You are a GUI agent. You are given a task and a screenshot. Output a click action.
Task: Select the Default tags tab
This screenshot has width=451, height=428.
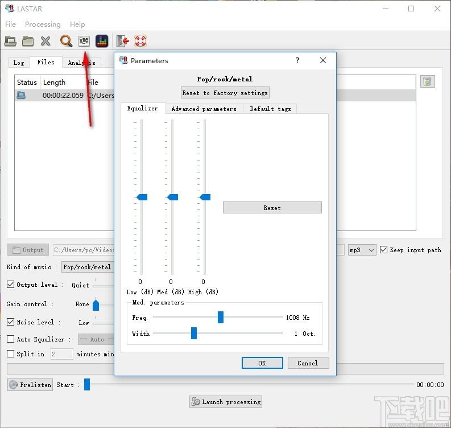click(x=270, y=109)
